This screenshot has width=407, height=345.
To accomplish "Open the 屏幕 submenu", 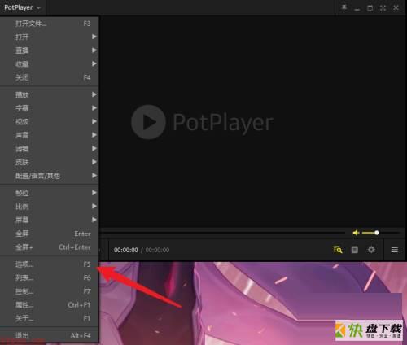I will point(49,220).
